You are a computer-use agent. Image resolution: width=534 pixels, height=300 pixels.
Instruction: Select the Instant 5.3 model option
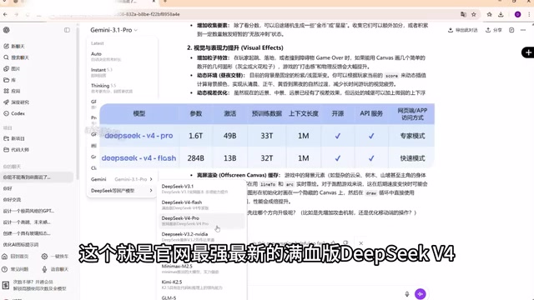(x=122, y=72)
